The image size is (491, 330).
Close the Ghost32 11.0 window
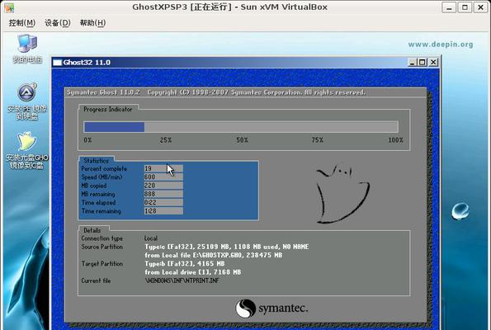pos(433,63)
